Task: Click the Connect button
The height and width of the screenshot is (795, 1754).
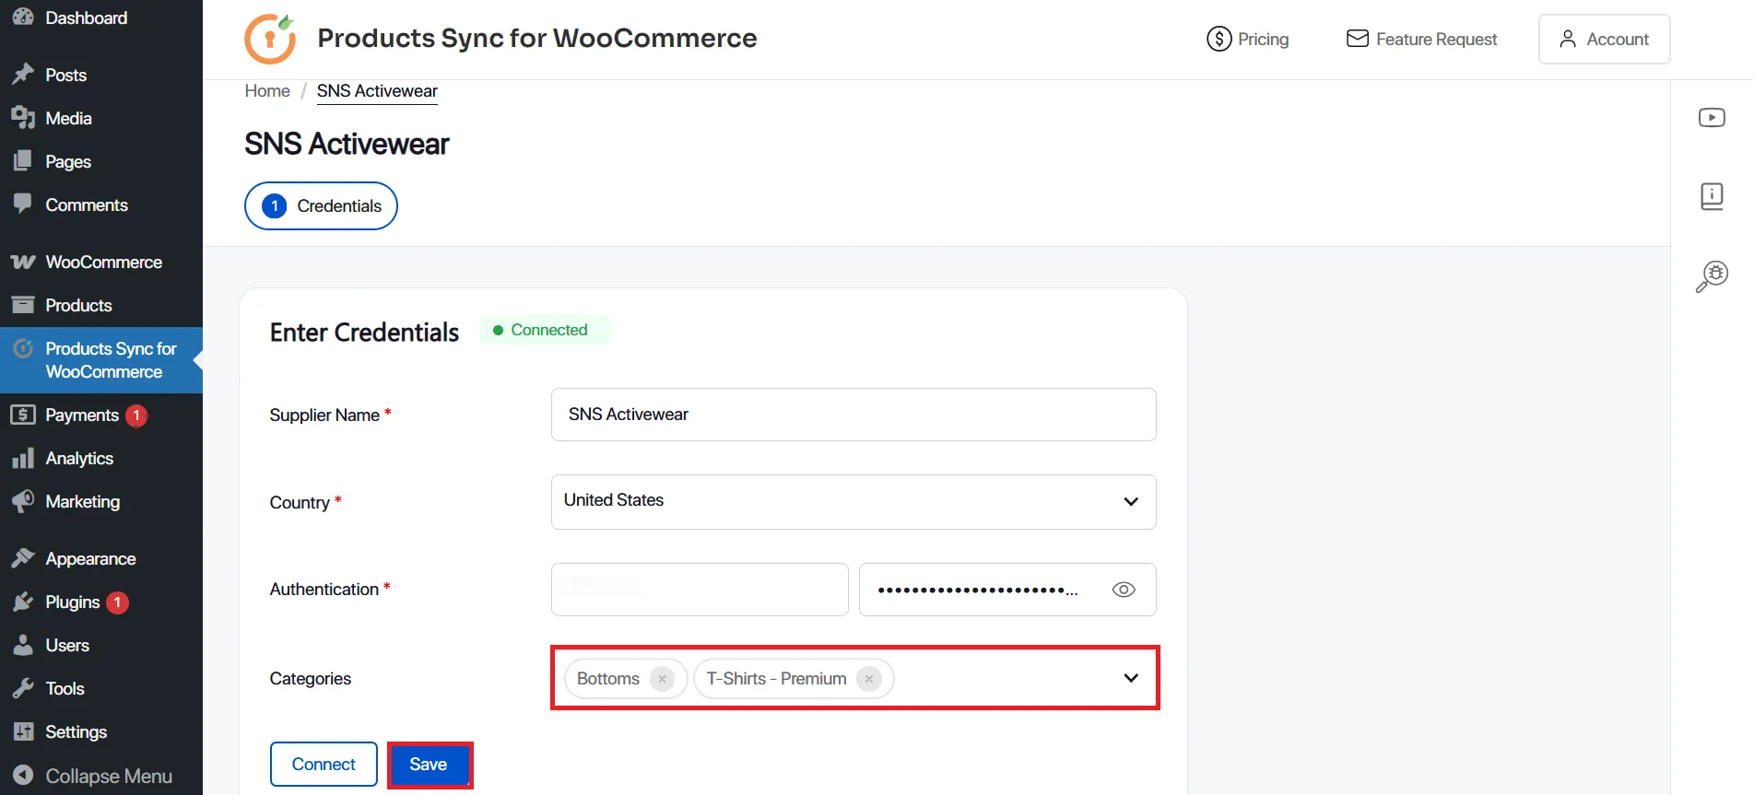Action: pyautogui.click(x=324, y=765)
